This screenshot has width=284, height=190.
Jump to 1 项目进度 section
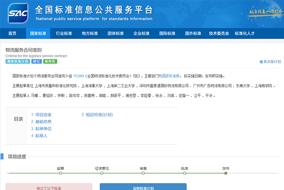[41, 115]
